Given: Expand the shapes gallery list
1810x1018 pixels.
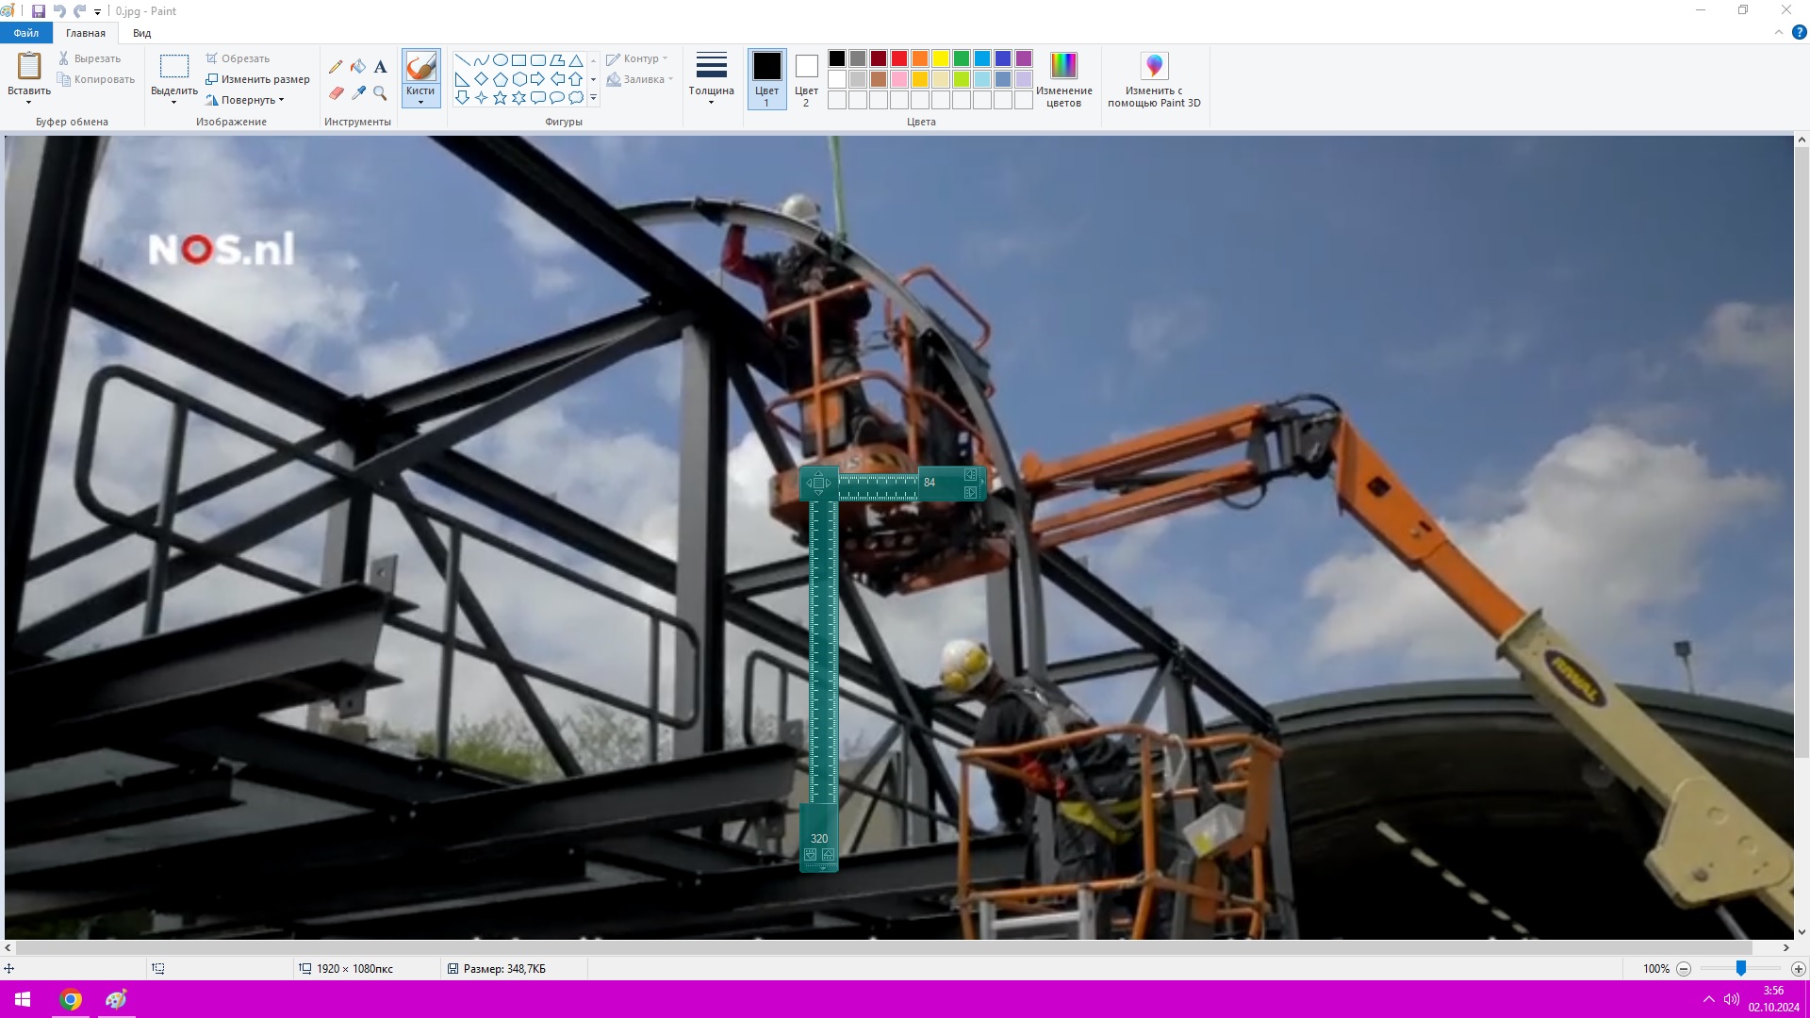Looking at the screenshot, I should [593, 98].
